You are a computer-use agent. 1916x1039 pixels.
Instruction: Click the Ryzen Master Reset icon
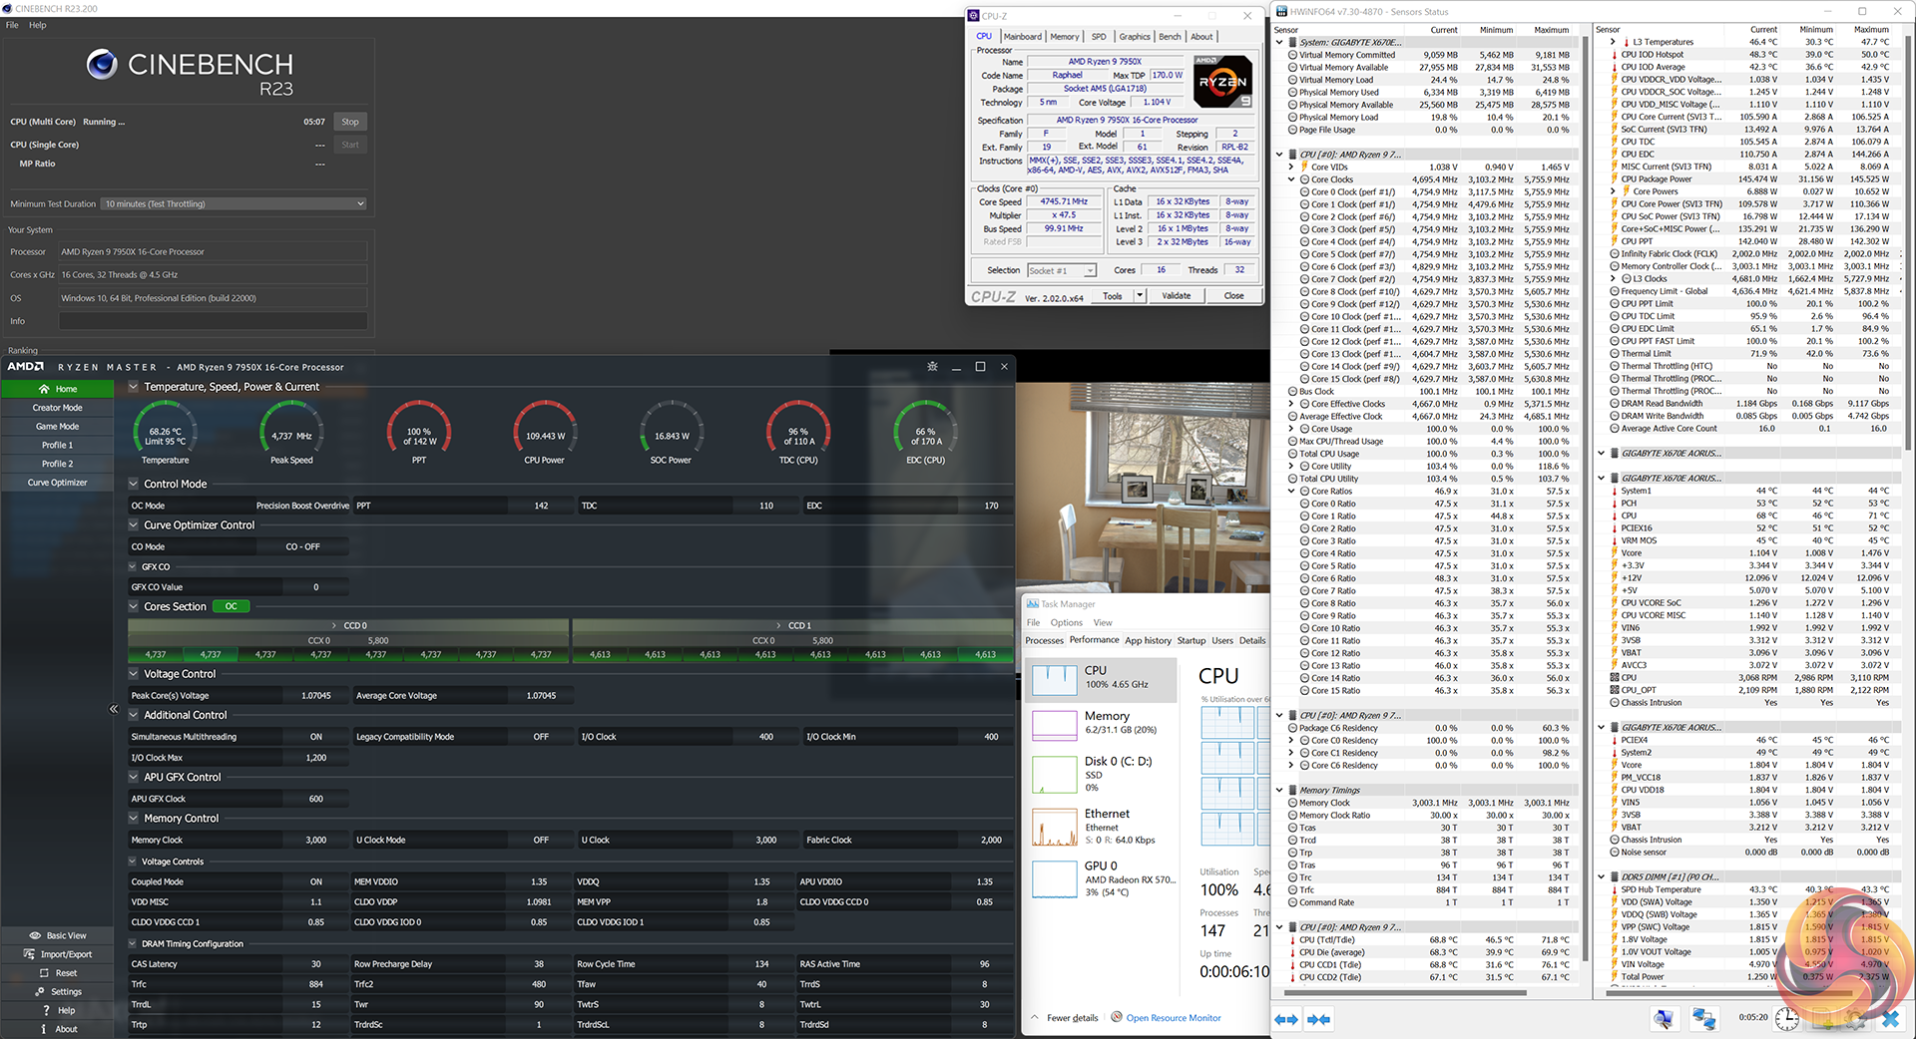[57, 973]
